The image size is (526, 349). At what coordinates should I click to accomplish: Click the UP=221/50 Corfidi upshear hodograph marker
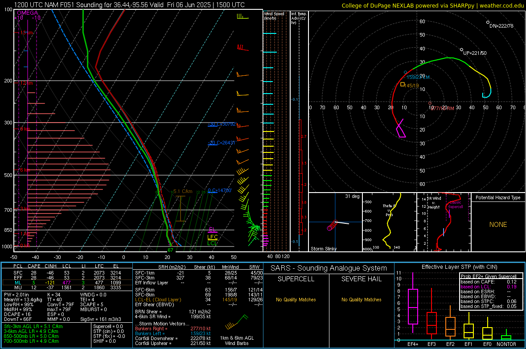click(462, 49)
